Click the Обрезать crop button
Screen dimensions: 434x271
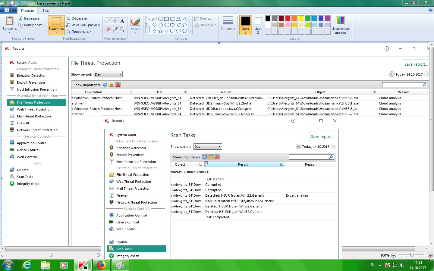pyautogui.click(x=77, y=18)
